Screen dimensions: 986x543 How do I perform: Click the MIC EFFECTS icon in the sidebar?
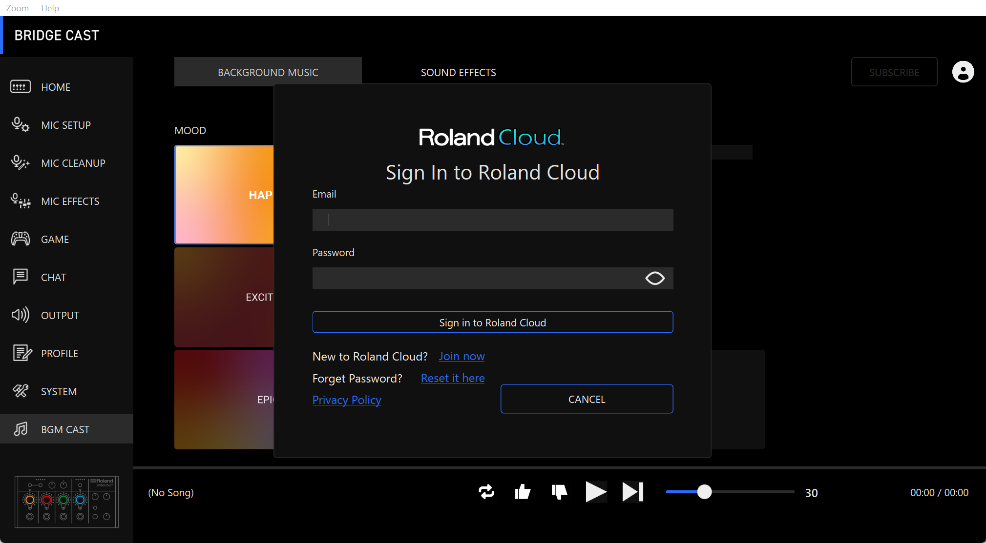21,201
